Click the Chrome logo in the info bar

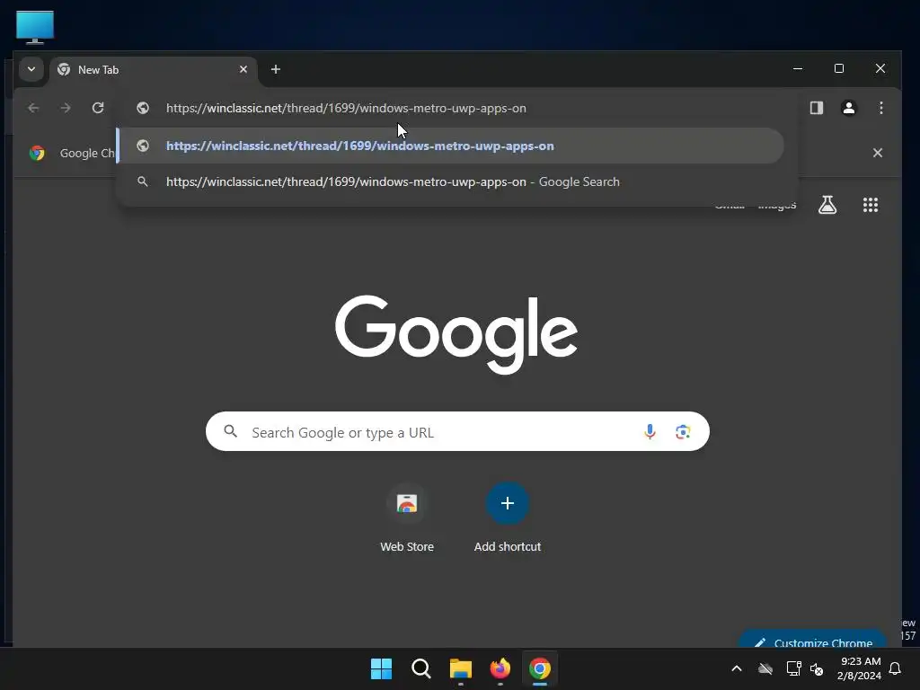point(37,153)
